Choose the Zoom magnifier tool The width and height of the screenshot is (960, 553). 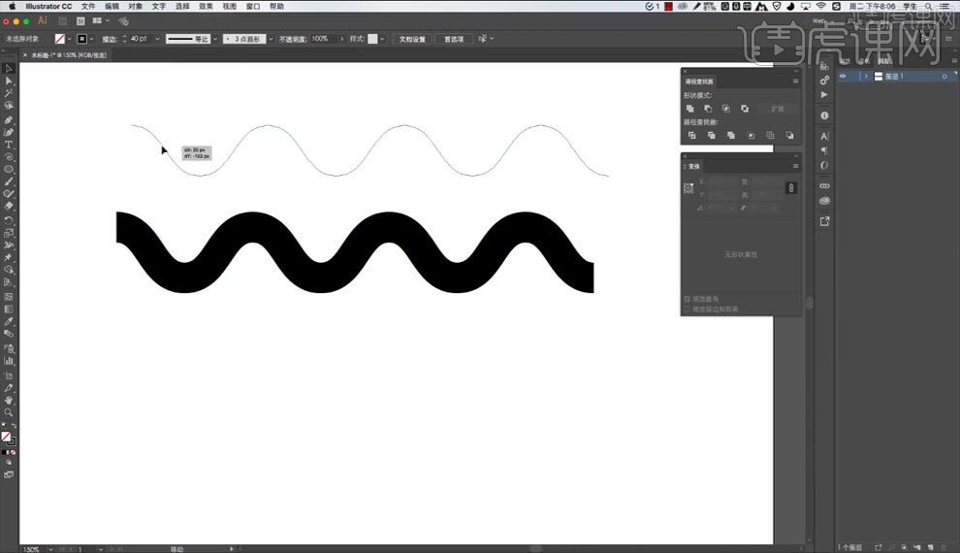click(x=9, y=412)
